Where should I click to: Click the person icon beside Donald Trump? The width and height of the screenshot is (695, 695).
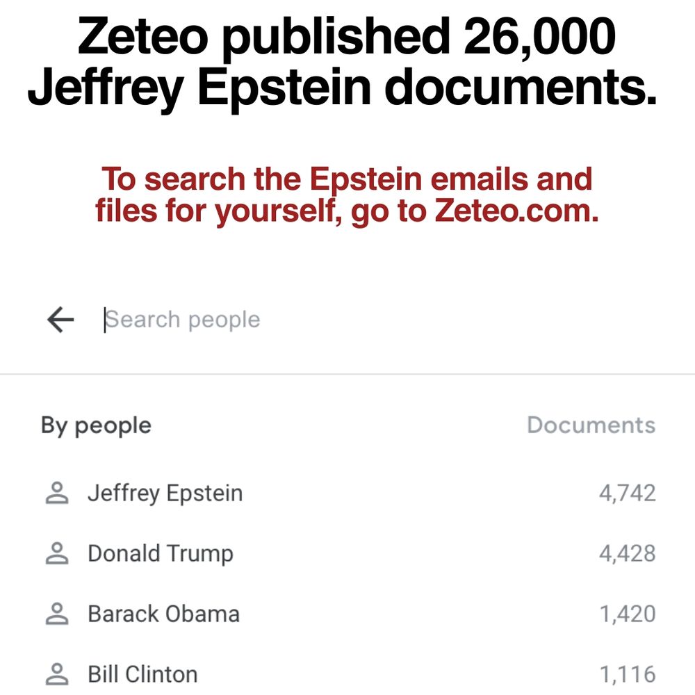click(x=57, y=553)
